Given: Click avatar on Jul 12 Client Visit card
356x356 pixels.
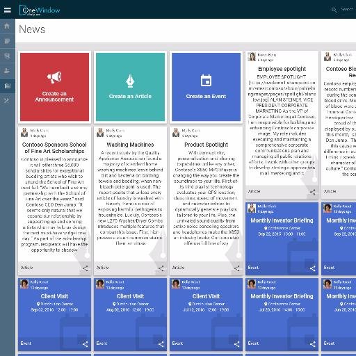Looking at the screenshot, I should pyautogui.click(x=176, y=284).
